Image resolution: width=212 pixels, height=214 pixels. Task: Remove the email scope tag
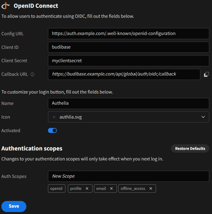pyautogui.click(x=111, y=188)
